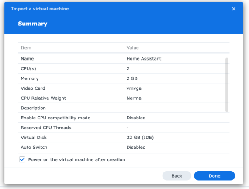Click the Value column header
Screen dimensions: 249x189
click(x=174, y=47)
